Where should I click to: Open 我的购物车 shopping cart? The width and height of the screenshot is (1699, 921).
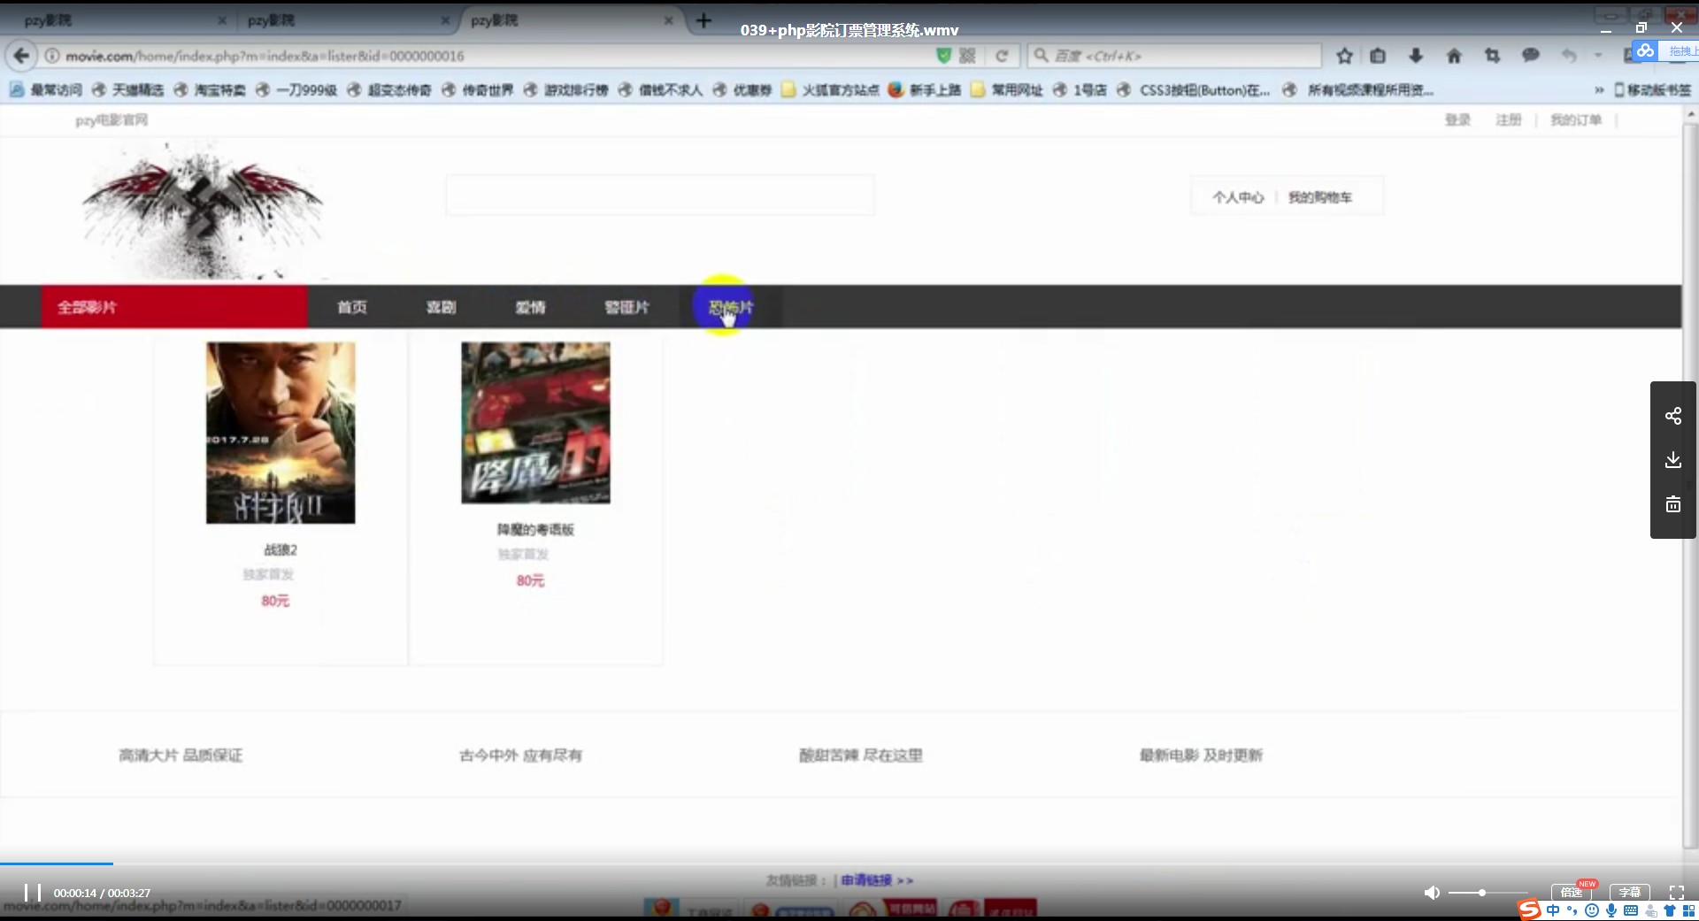coord(1320,197)
